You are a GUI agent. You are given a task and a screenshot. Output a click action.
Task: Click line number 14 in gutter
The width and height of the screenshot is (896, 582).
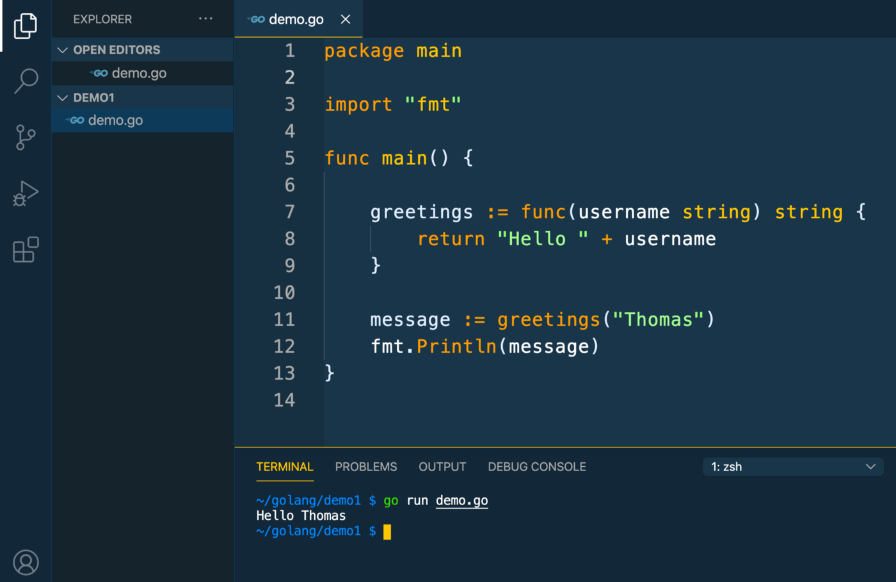284,400
